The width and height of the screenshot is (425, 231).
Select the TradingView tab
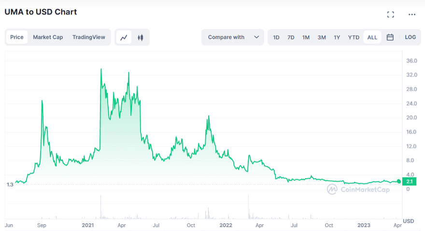pos(89,37)
